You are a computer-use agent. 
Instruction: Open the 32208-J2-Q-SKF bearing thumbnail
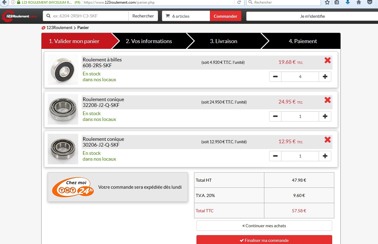tap(63, 109)
